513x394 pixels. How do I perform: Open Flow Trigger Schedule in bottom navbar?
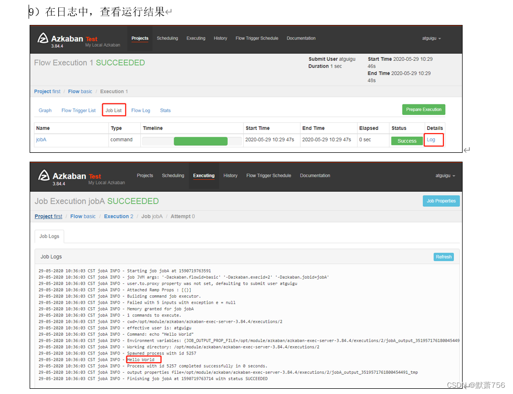269,176
